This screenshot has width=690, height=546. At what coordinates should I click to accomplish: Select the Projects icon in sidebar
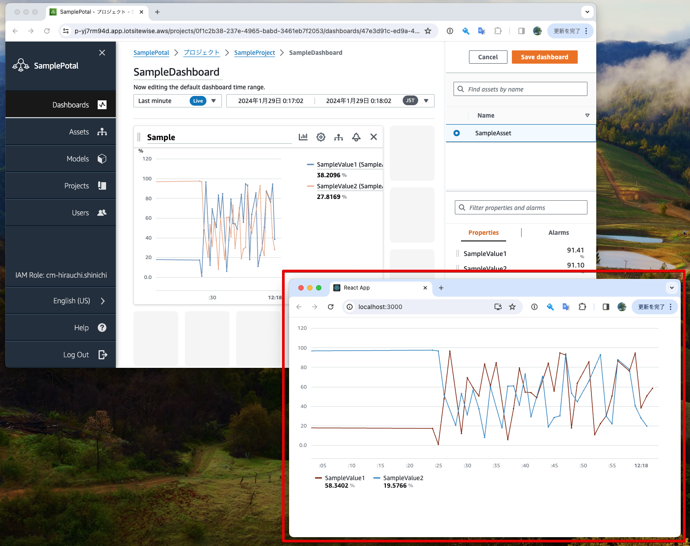102,185
